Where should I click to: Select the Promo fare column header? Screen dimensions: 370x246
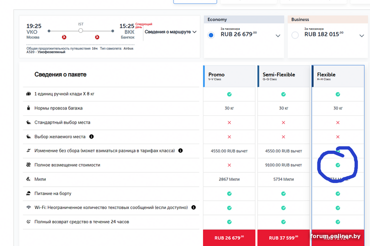229,76
